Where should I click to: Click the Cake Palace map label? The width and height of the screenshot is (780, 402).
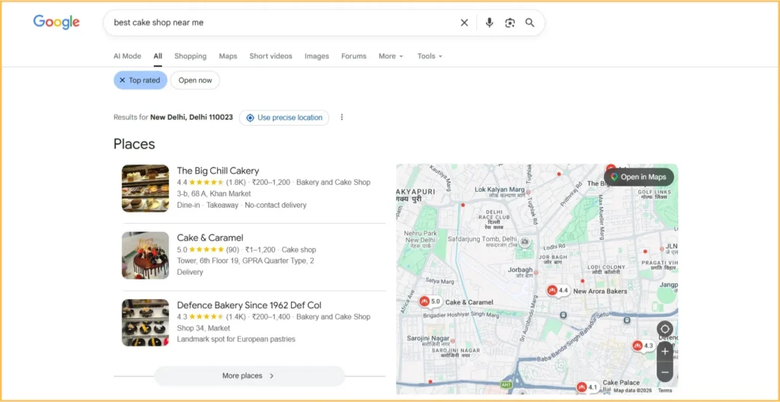click(x=621, y=383)
